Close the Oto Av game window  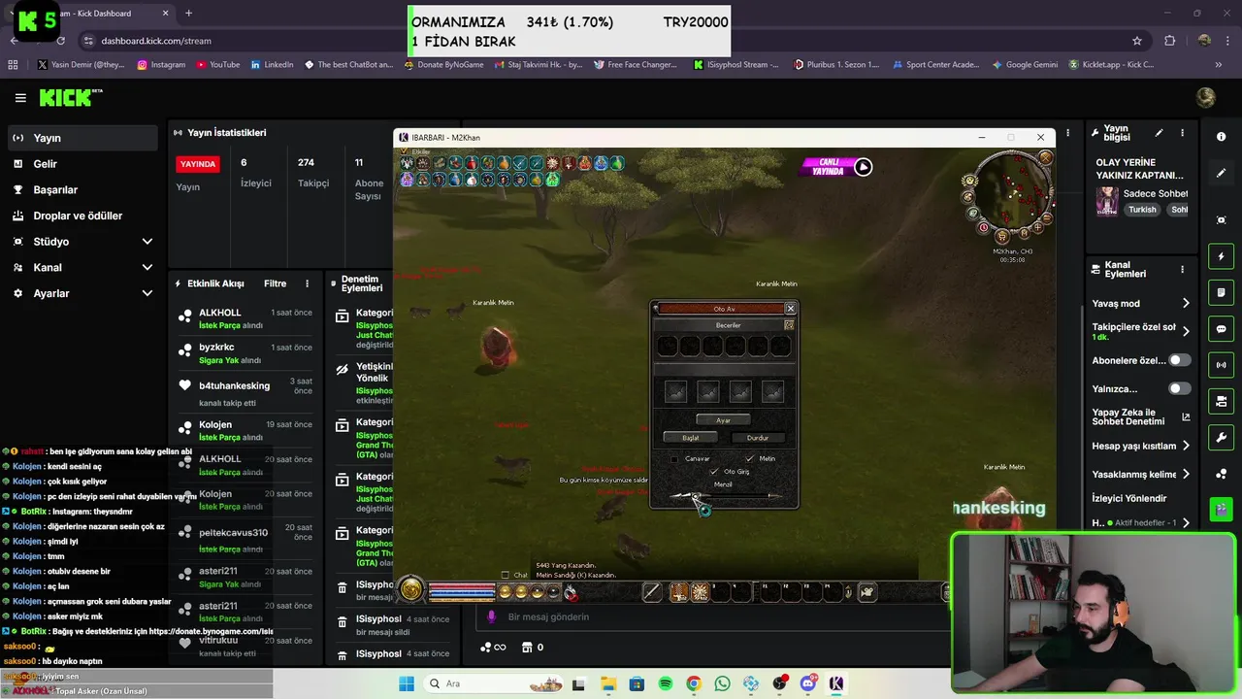point(790,309)
